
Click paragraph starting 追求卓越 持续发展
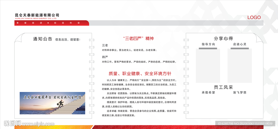(139, 113)
